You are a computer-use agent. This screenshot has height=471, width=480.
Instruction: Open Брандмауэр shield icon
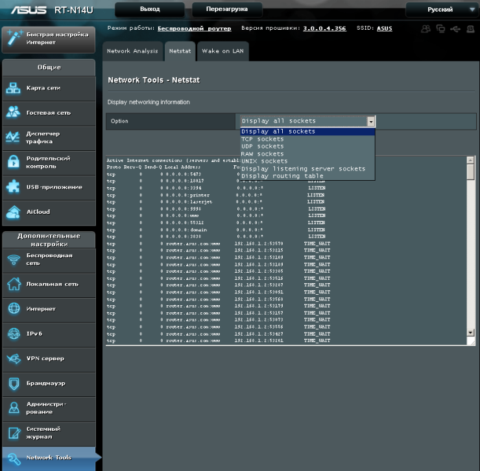tap(14, 384)
